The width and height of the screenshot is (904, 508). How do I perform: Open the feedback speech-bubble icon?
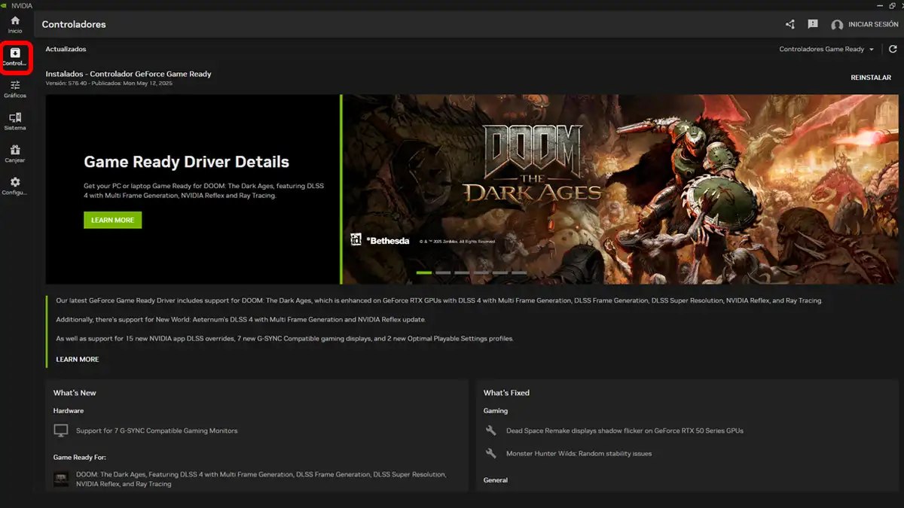click(x=813, y=24)
